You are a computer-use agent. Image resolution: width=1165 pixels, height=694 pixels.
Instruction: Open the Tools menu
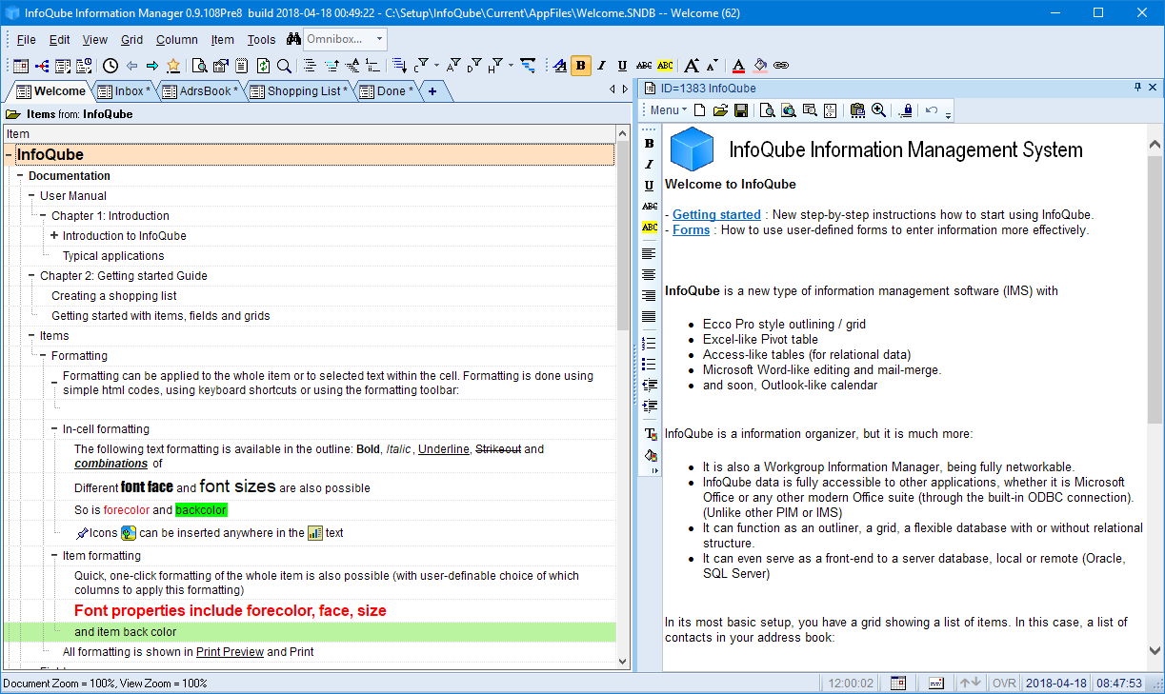pos(261,39)
